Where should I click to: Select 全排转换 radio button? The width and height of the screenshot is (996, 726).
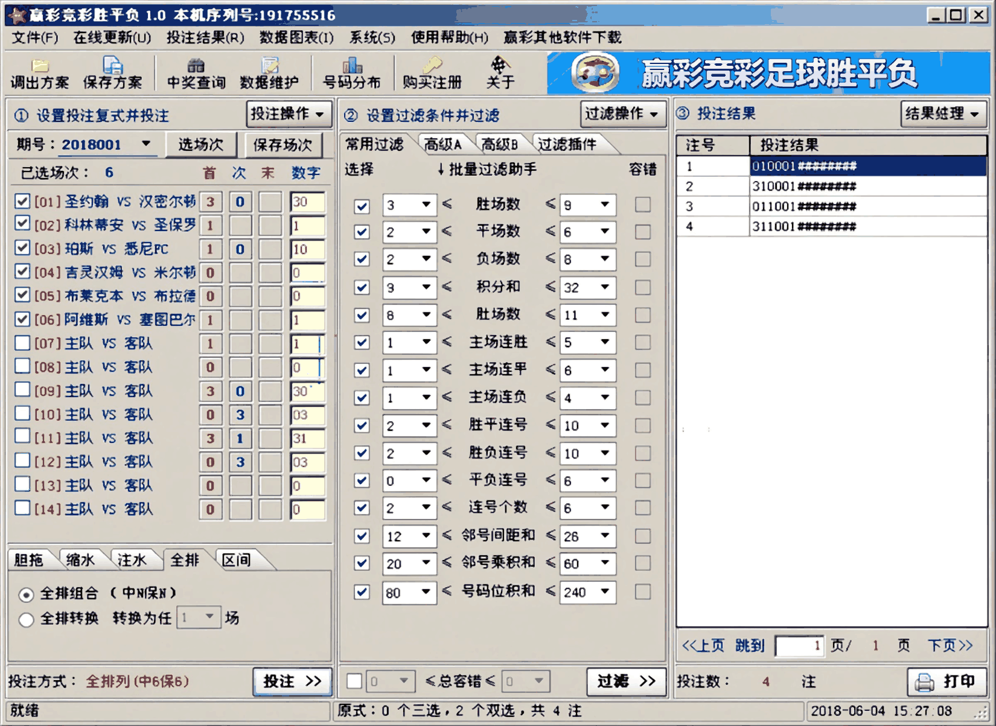coord(26,620)
